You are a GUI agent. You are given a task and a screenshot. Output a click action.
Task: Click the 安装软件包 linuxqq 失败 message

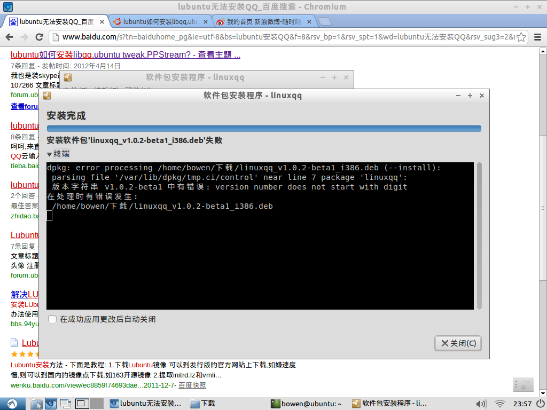tap(135, 140)
